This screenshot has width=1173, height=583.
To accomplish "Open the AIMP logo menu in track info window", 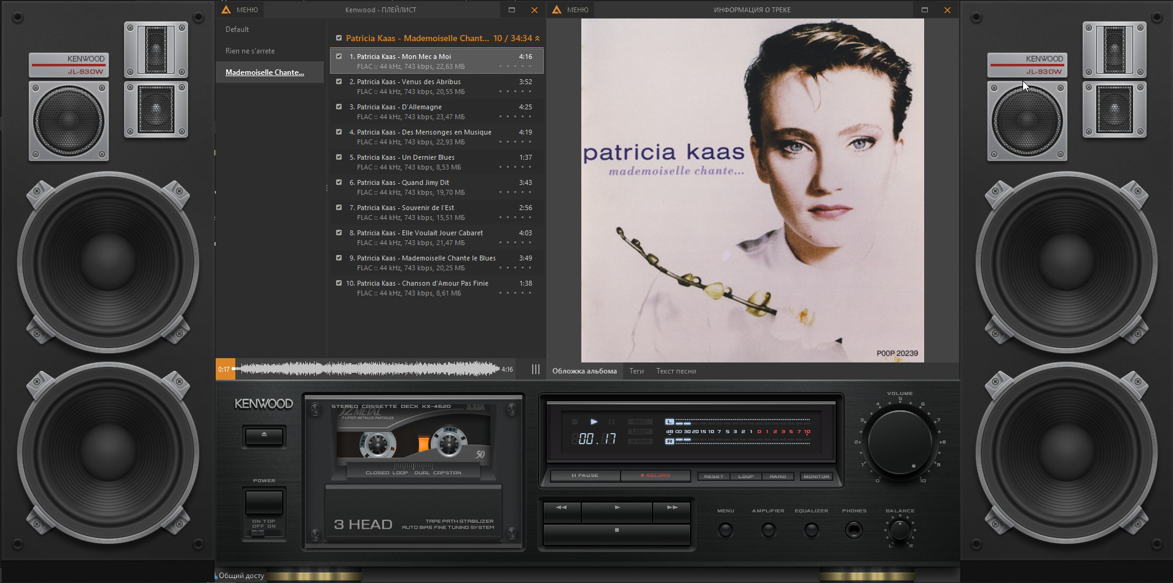I will (557, 10).
